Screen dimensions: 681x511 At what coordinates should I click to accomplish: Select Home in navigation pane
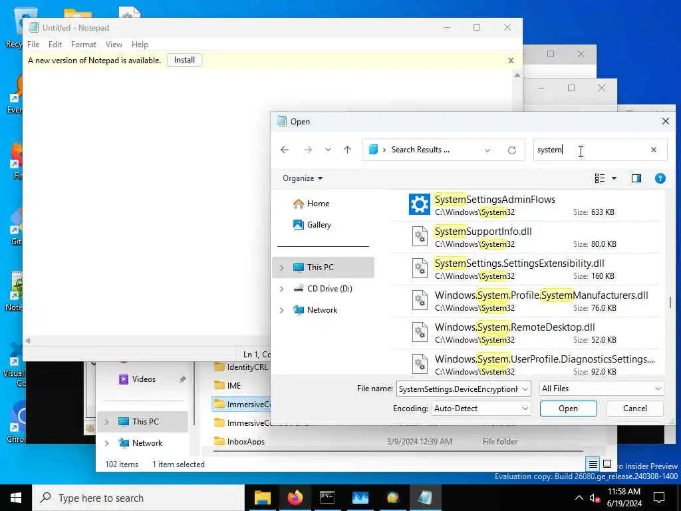click(318, 204)
